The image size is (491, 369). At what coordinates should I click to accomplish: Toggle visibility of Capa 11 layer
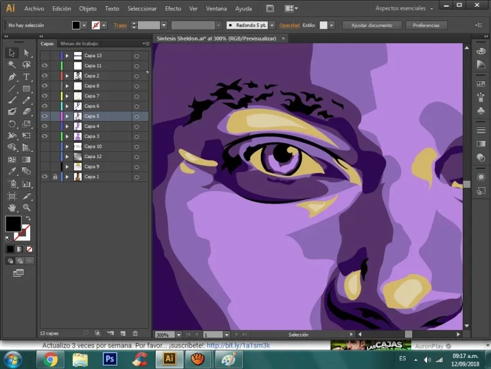pos(44,65)
